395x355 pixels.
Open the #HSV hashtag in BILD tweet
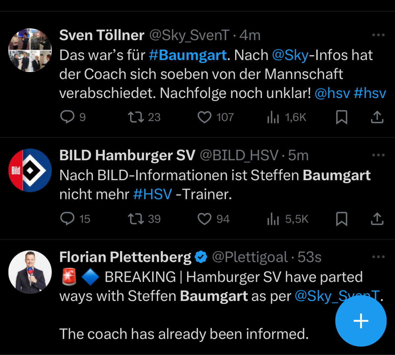tap(153, 194)
